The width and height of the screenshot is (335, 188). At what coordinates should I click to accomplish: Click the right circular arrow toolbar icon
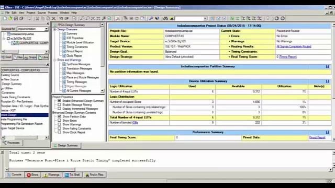[x=283, y=19]
